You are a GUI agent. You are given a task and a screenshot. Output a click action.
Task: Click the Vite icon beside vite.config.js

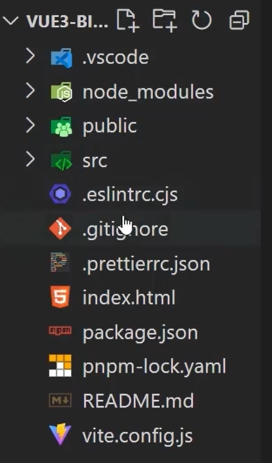point(60,434)
